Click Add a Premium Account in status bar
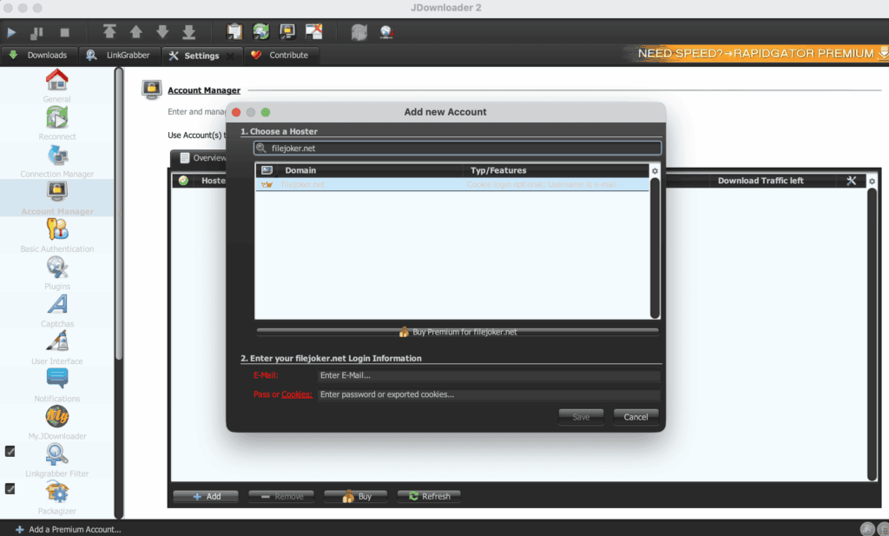The width and height of the screenshot is (889, 536). pos(68,529)
